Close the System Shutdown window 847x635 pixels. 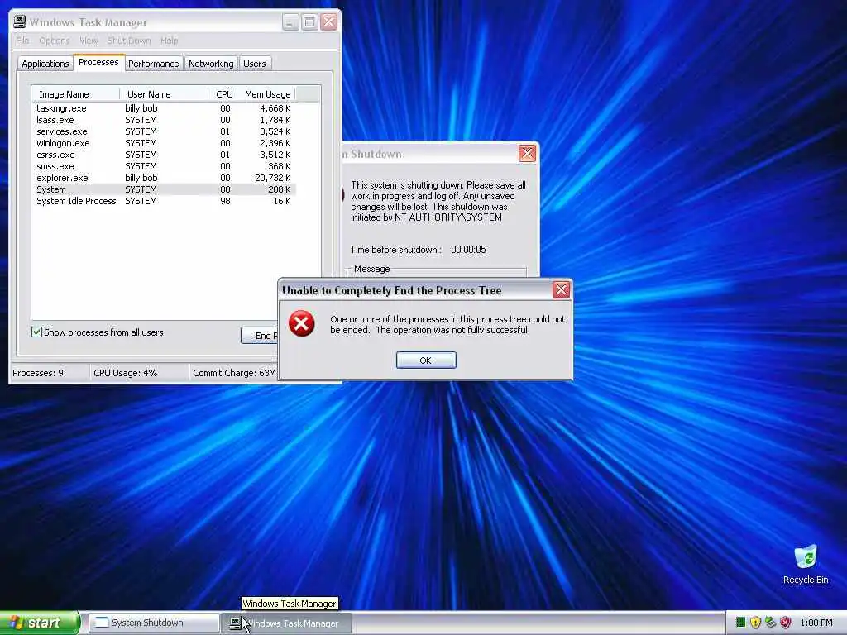527,153
